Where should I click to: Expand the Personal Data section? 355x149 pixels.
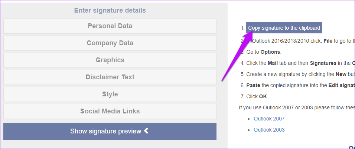pos(110,26)
